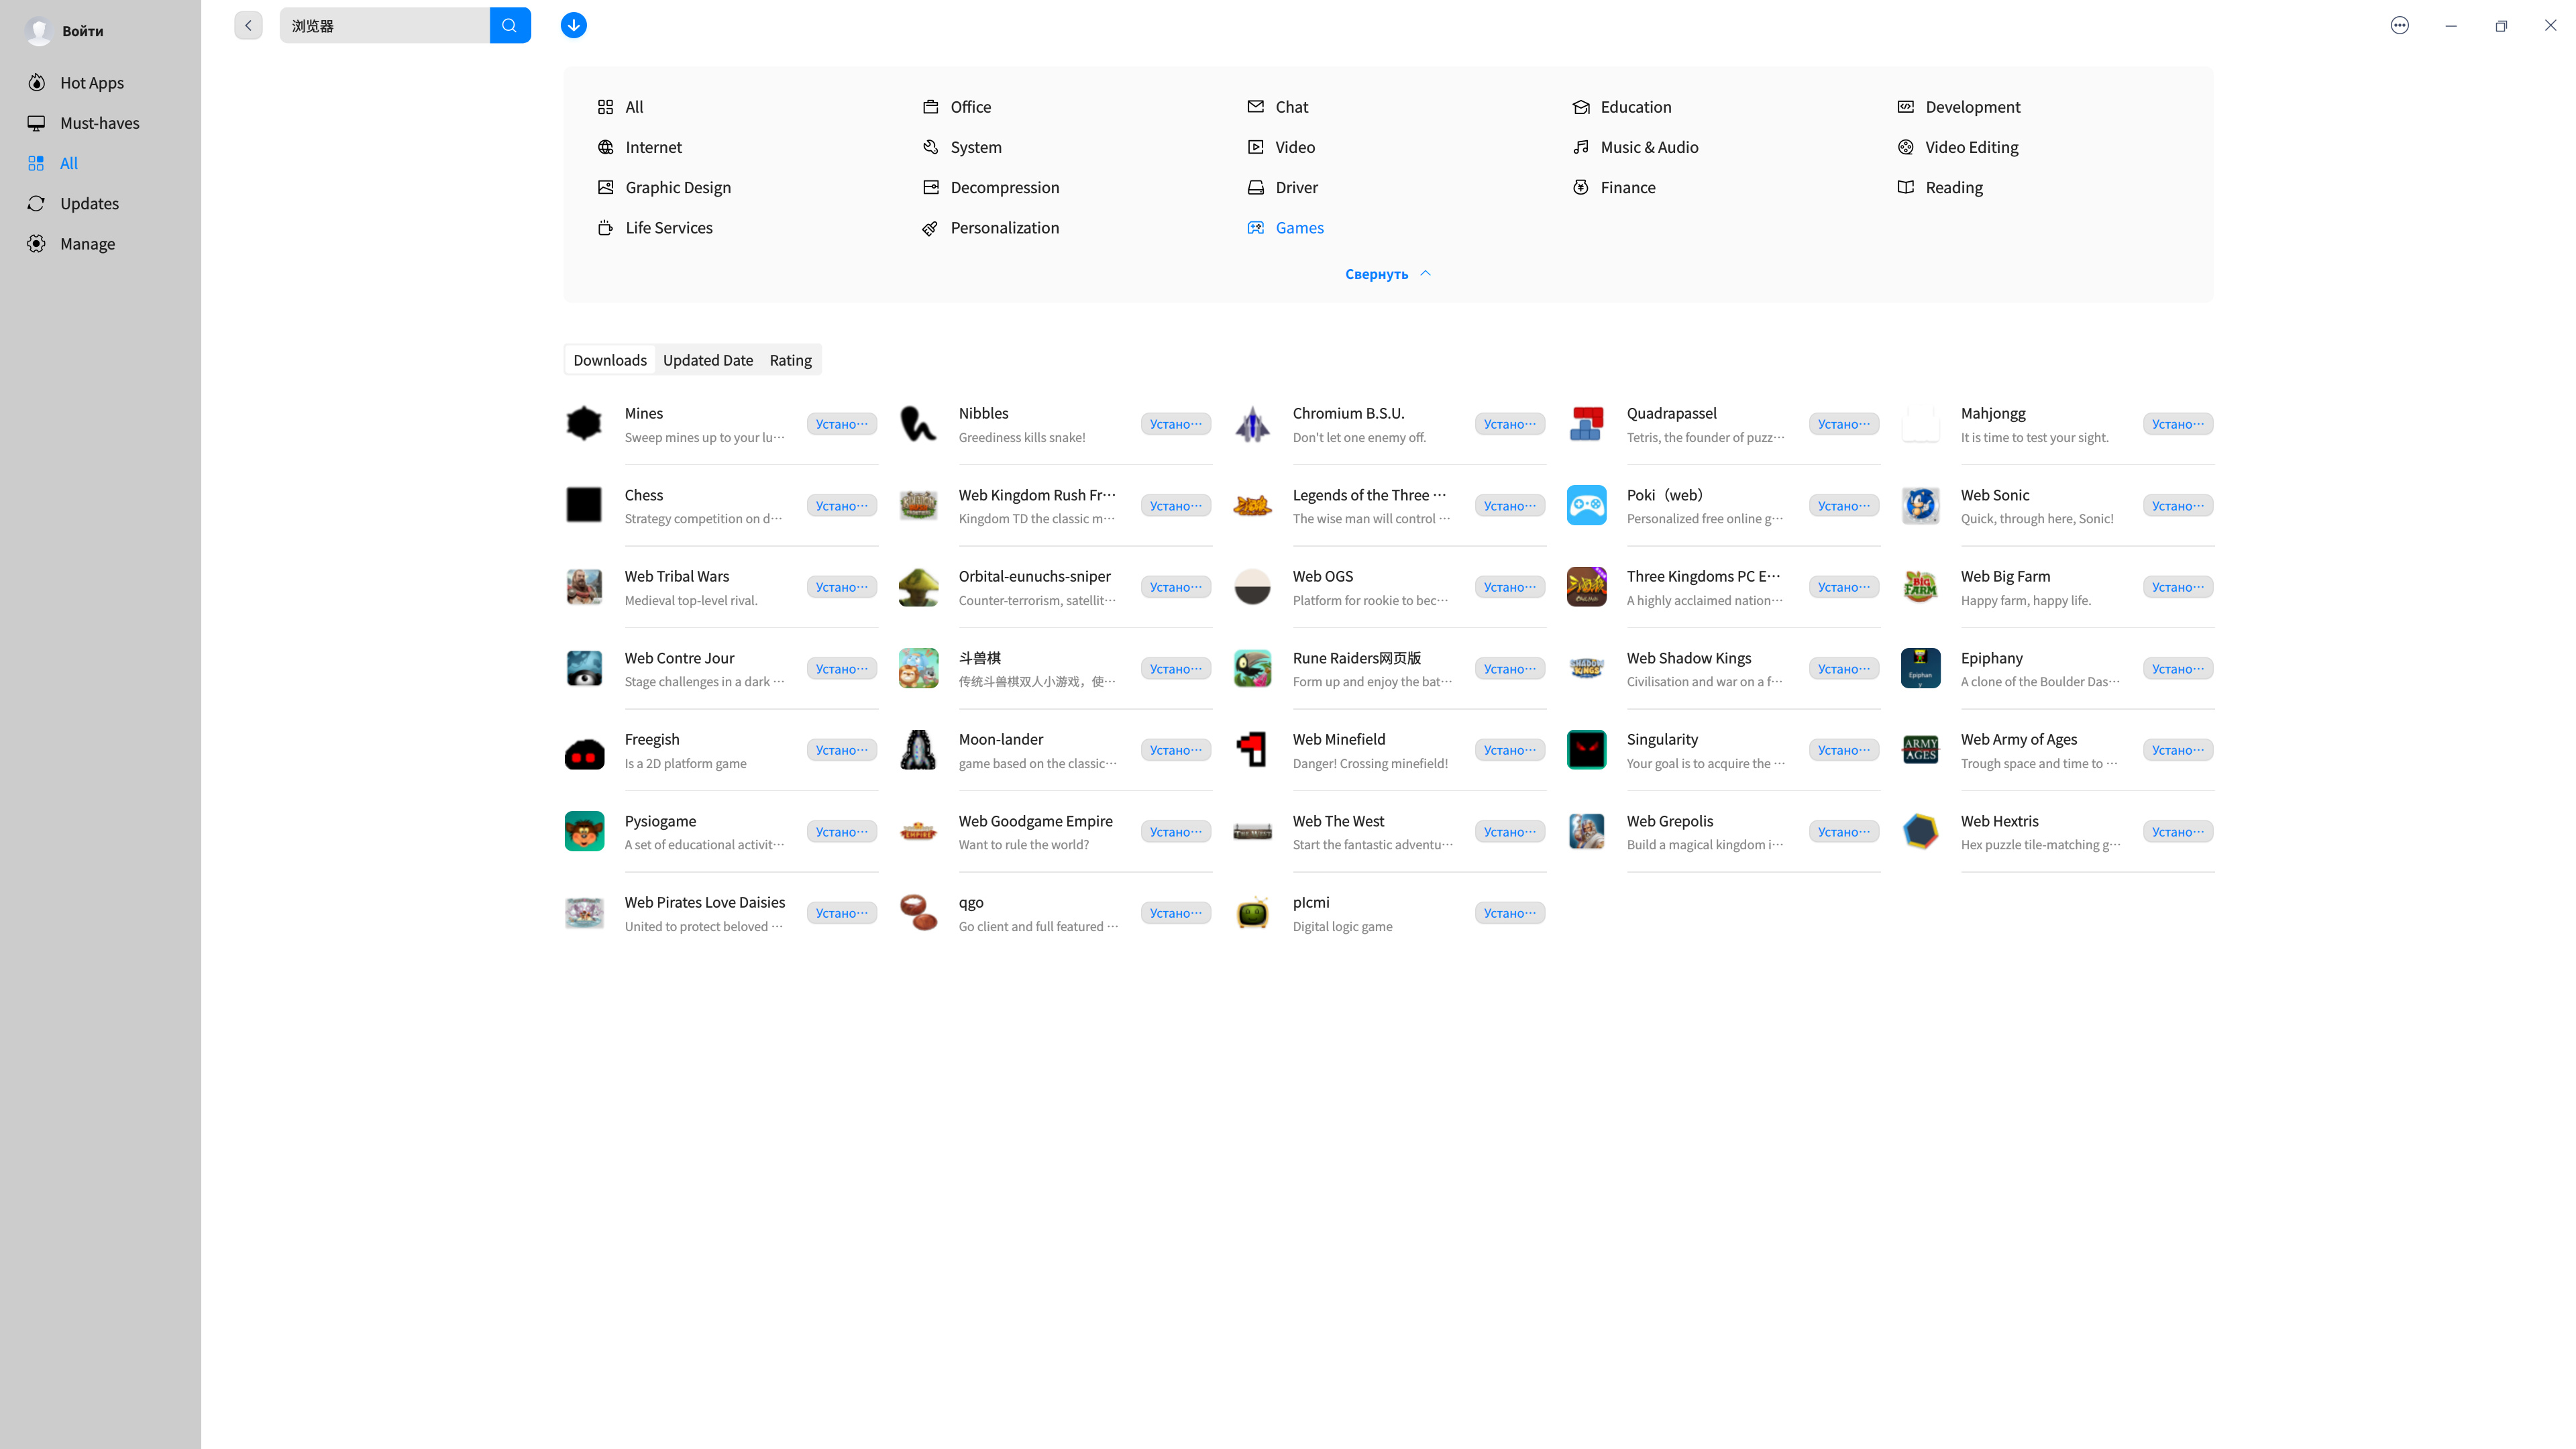Click the blue search magnifier button
This screenshot has height=1449, width=2576.
coord(510,26)
